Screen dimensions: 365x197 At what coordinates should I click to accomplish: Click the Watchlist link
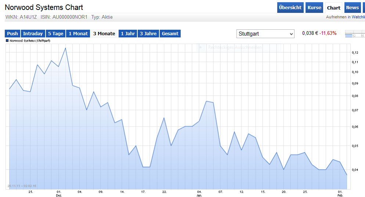pos(358,17)
